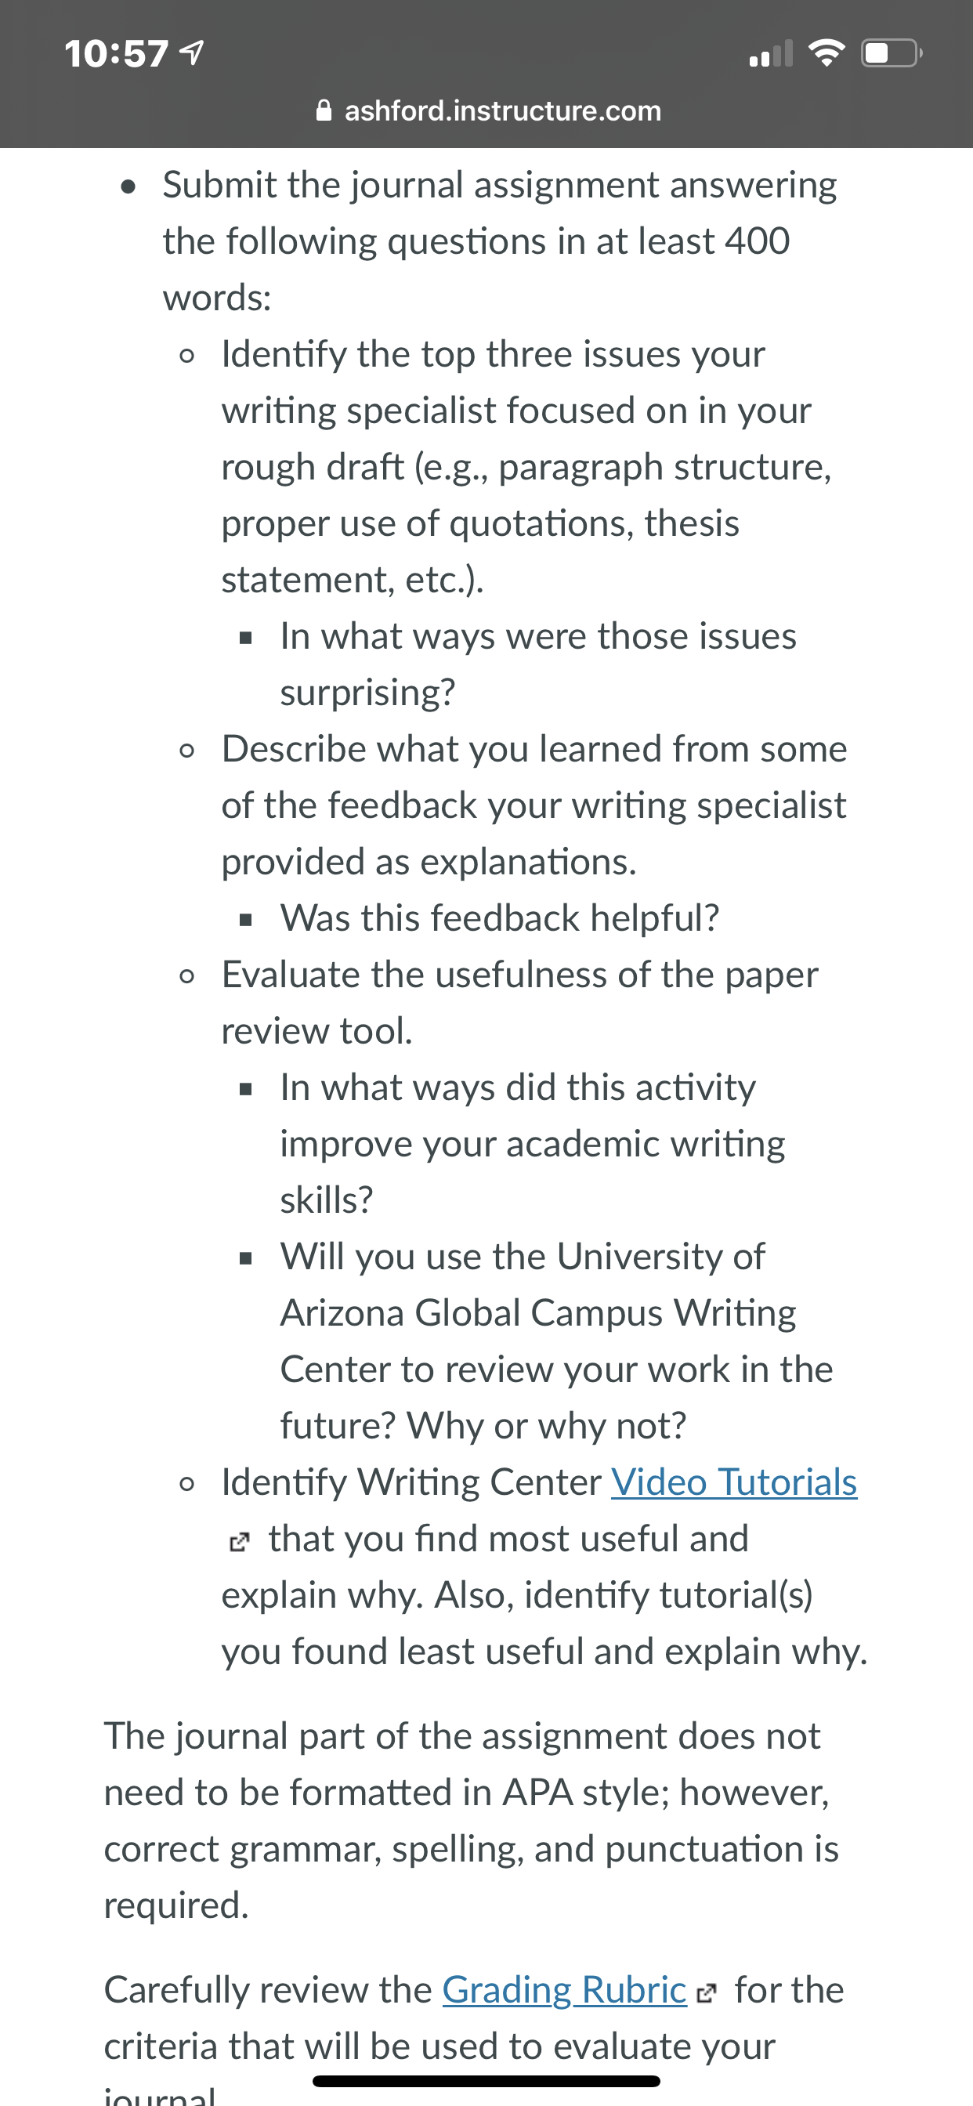Screen dimensions: 973x2106
Task: Tap the "Submit the journal assignment" bullet text
Action: 500,241
